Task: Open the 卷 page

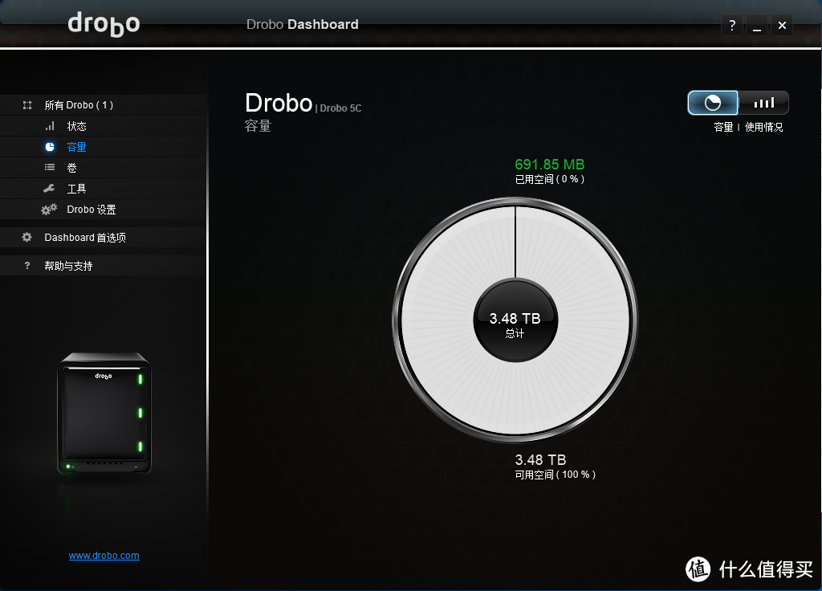Action: [x=104, y=168]
